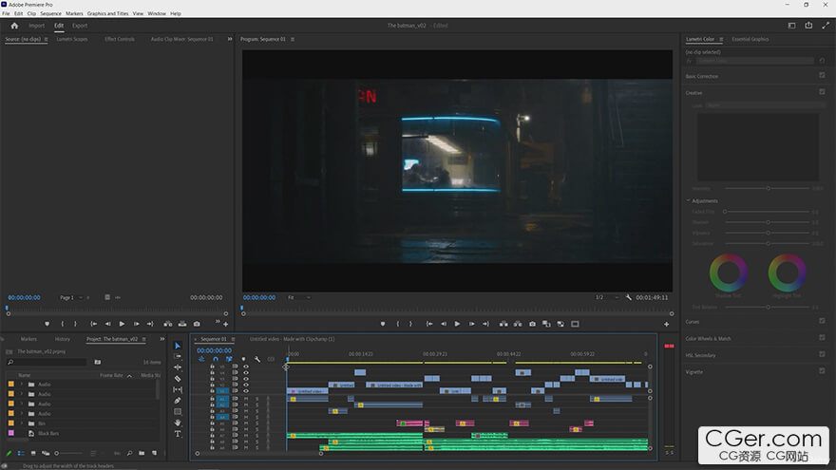Open the Markers menu in menu bar
Viewport: 836px width, 470px height.
coord(74,13)
